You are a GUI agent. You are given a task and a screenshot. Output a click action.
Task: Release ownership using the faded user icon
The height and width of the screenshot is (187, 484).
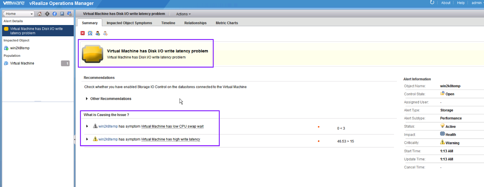click(x=105, y=33)
